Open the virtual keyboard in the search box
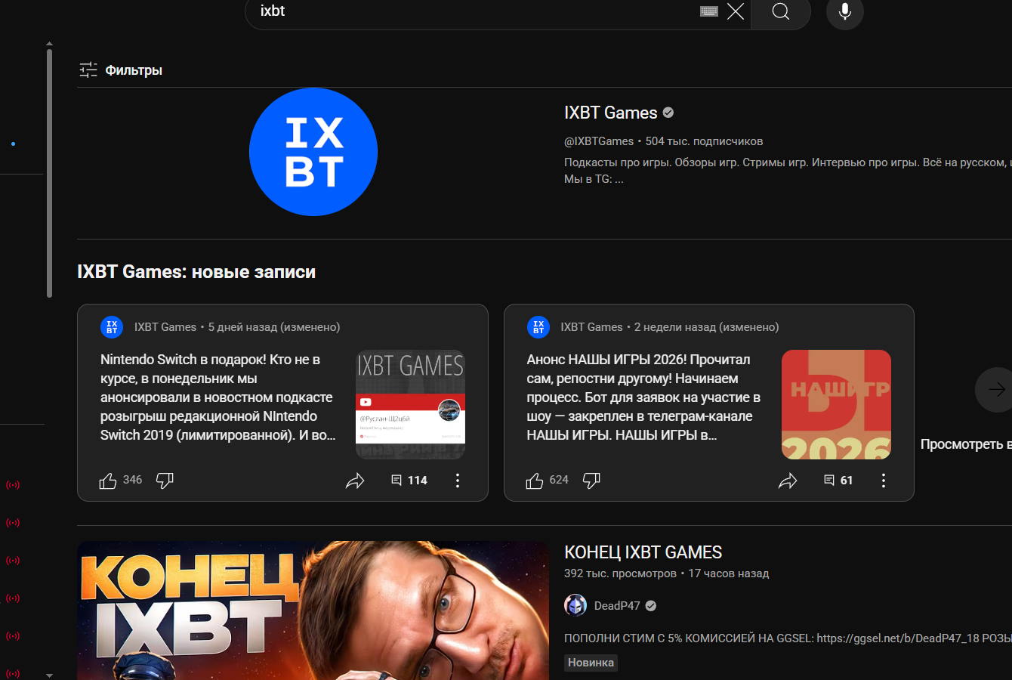This screenshot has width=1012, height=680. pos(708,11)
